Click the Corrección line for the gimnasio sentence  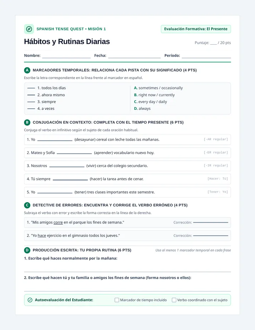(x=211, y=236)
